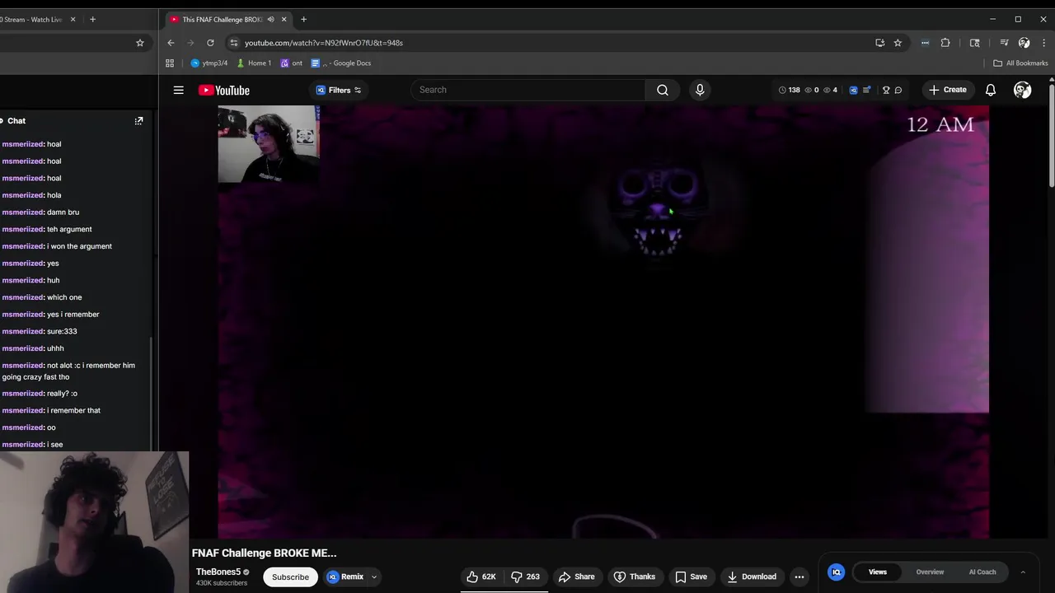The height and width of the screenshot is (593, 1055).
Task: Focus the YouTube search field
Action: (x=527, y=90)
